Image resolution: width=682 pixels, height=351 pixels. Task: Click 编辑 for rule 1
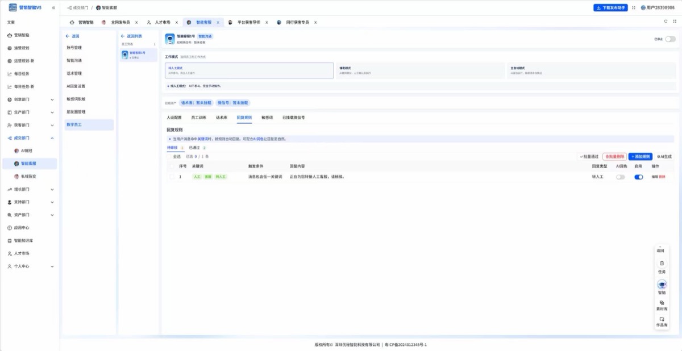(x=655, y=177)
